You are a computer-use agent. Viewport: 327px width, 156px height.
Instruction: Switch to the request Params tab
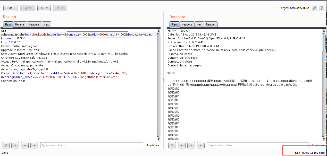click(x=20, y=24)
